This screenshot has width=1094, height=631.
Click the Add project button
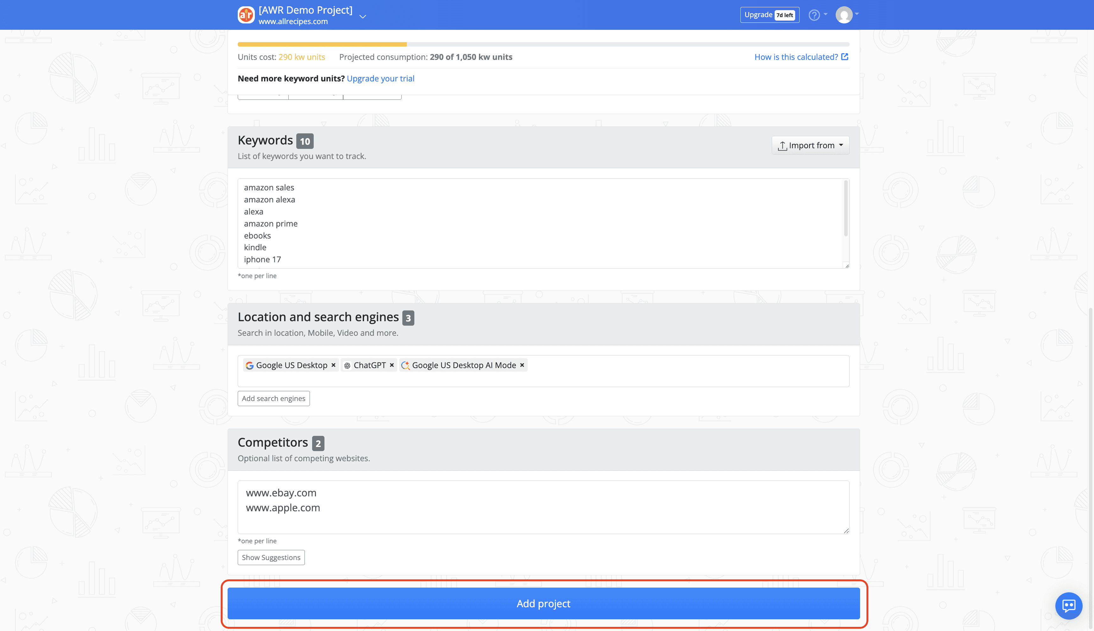(x=544, y=603)
